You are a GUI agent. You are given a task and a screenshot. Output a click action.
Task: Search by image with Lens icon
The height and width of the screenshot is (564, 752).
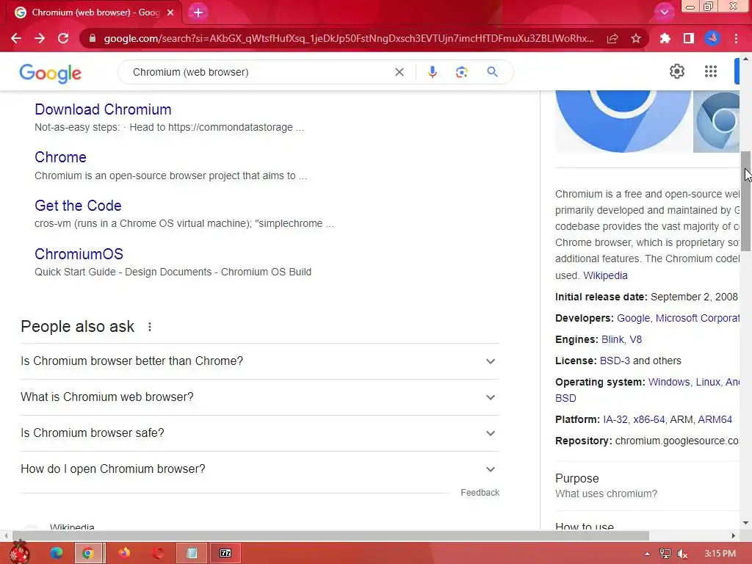click(461, 72)
